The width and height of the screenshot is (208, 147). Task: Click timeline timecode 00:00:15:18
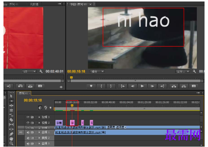tap(33, 100)
